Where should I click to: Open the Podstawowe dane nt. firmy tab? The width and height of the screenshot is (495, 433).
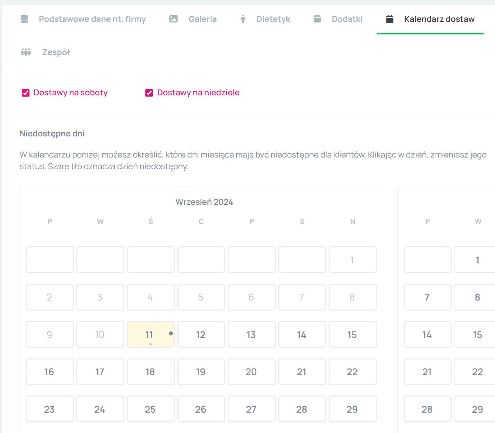tap(92, 19)
